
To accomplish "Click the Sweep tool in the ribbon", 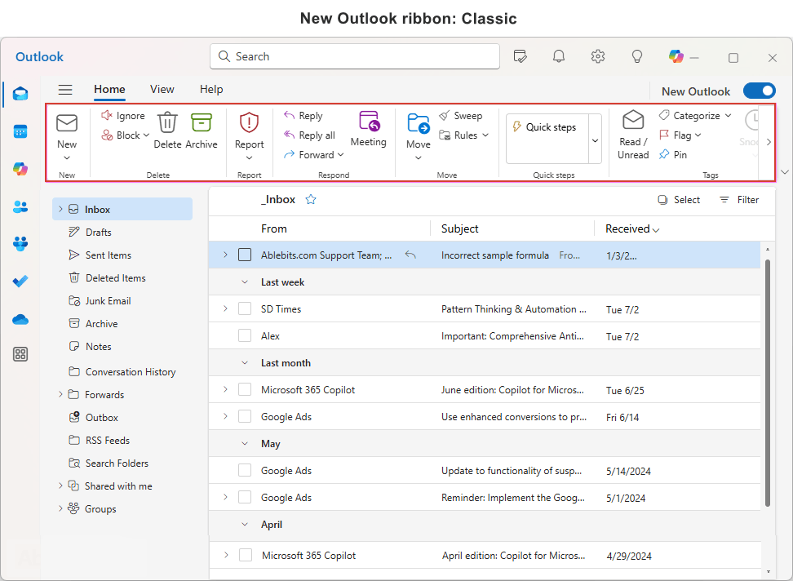I will pos(460,116).
